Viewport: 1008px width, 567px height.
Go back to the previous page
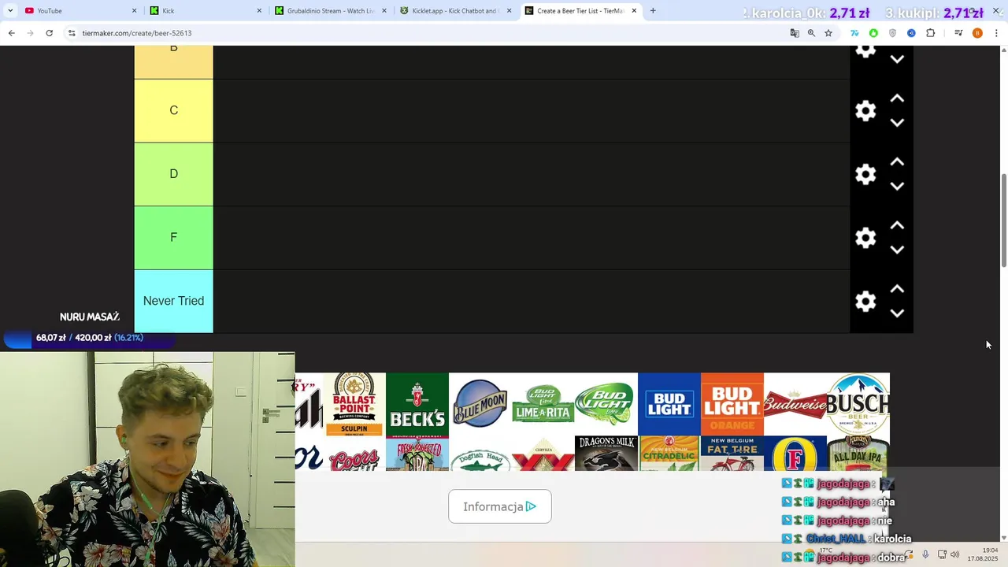[x=11, y=33]
